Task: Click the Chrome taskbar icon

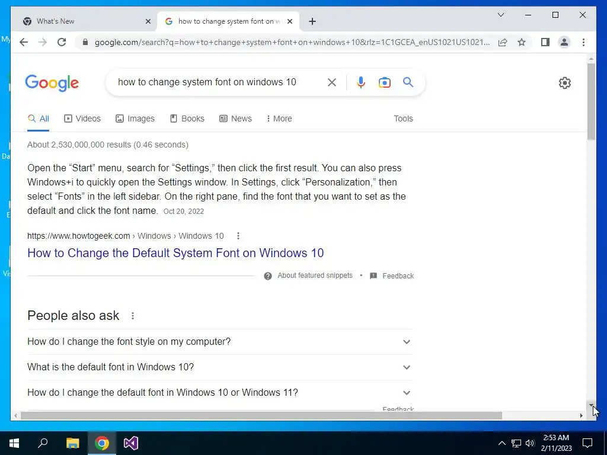Action: (x=102, y=443)
